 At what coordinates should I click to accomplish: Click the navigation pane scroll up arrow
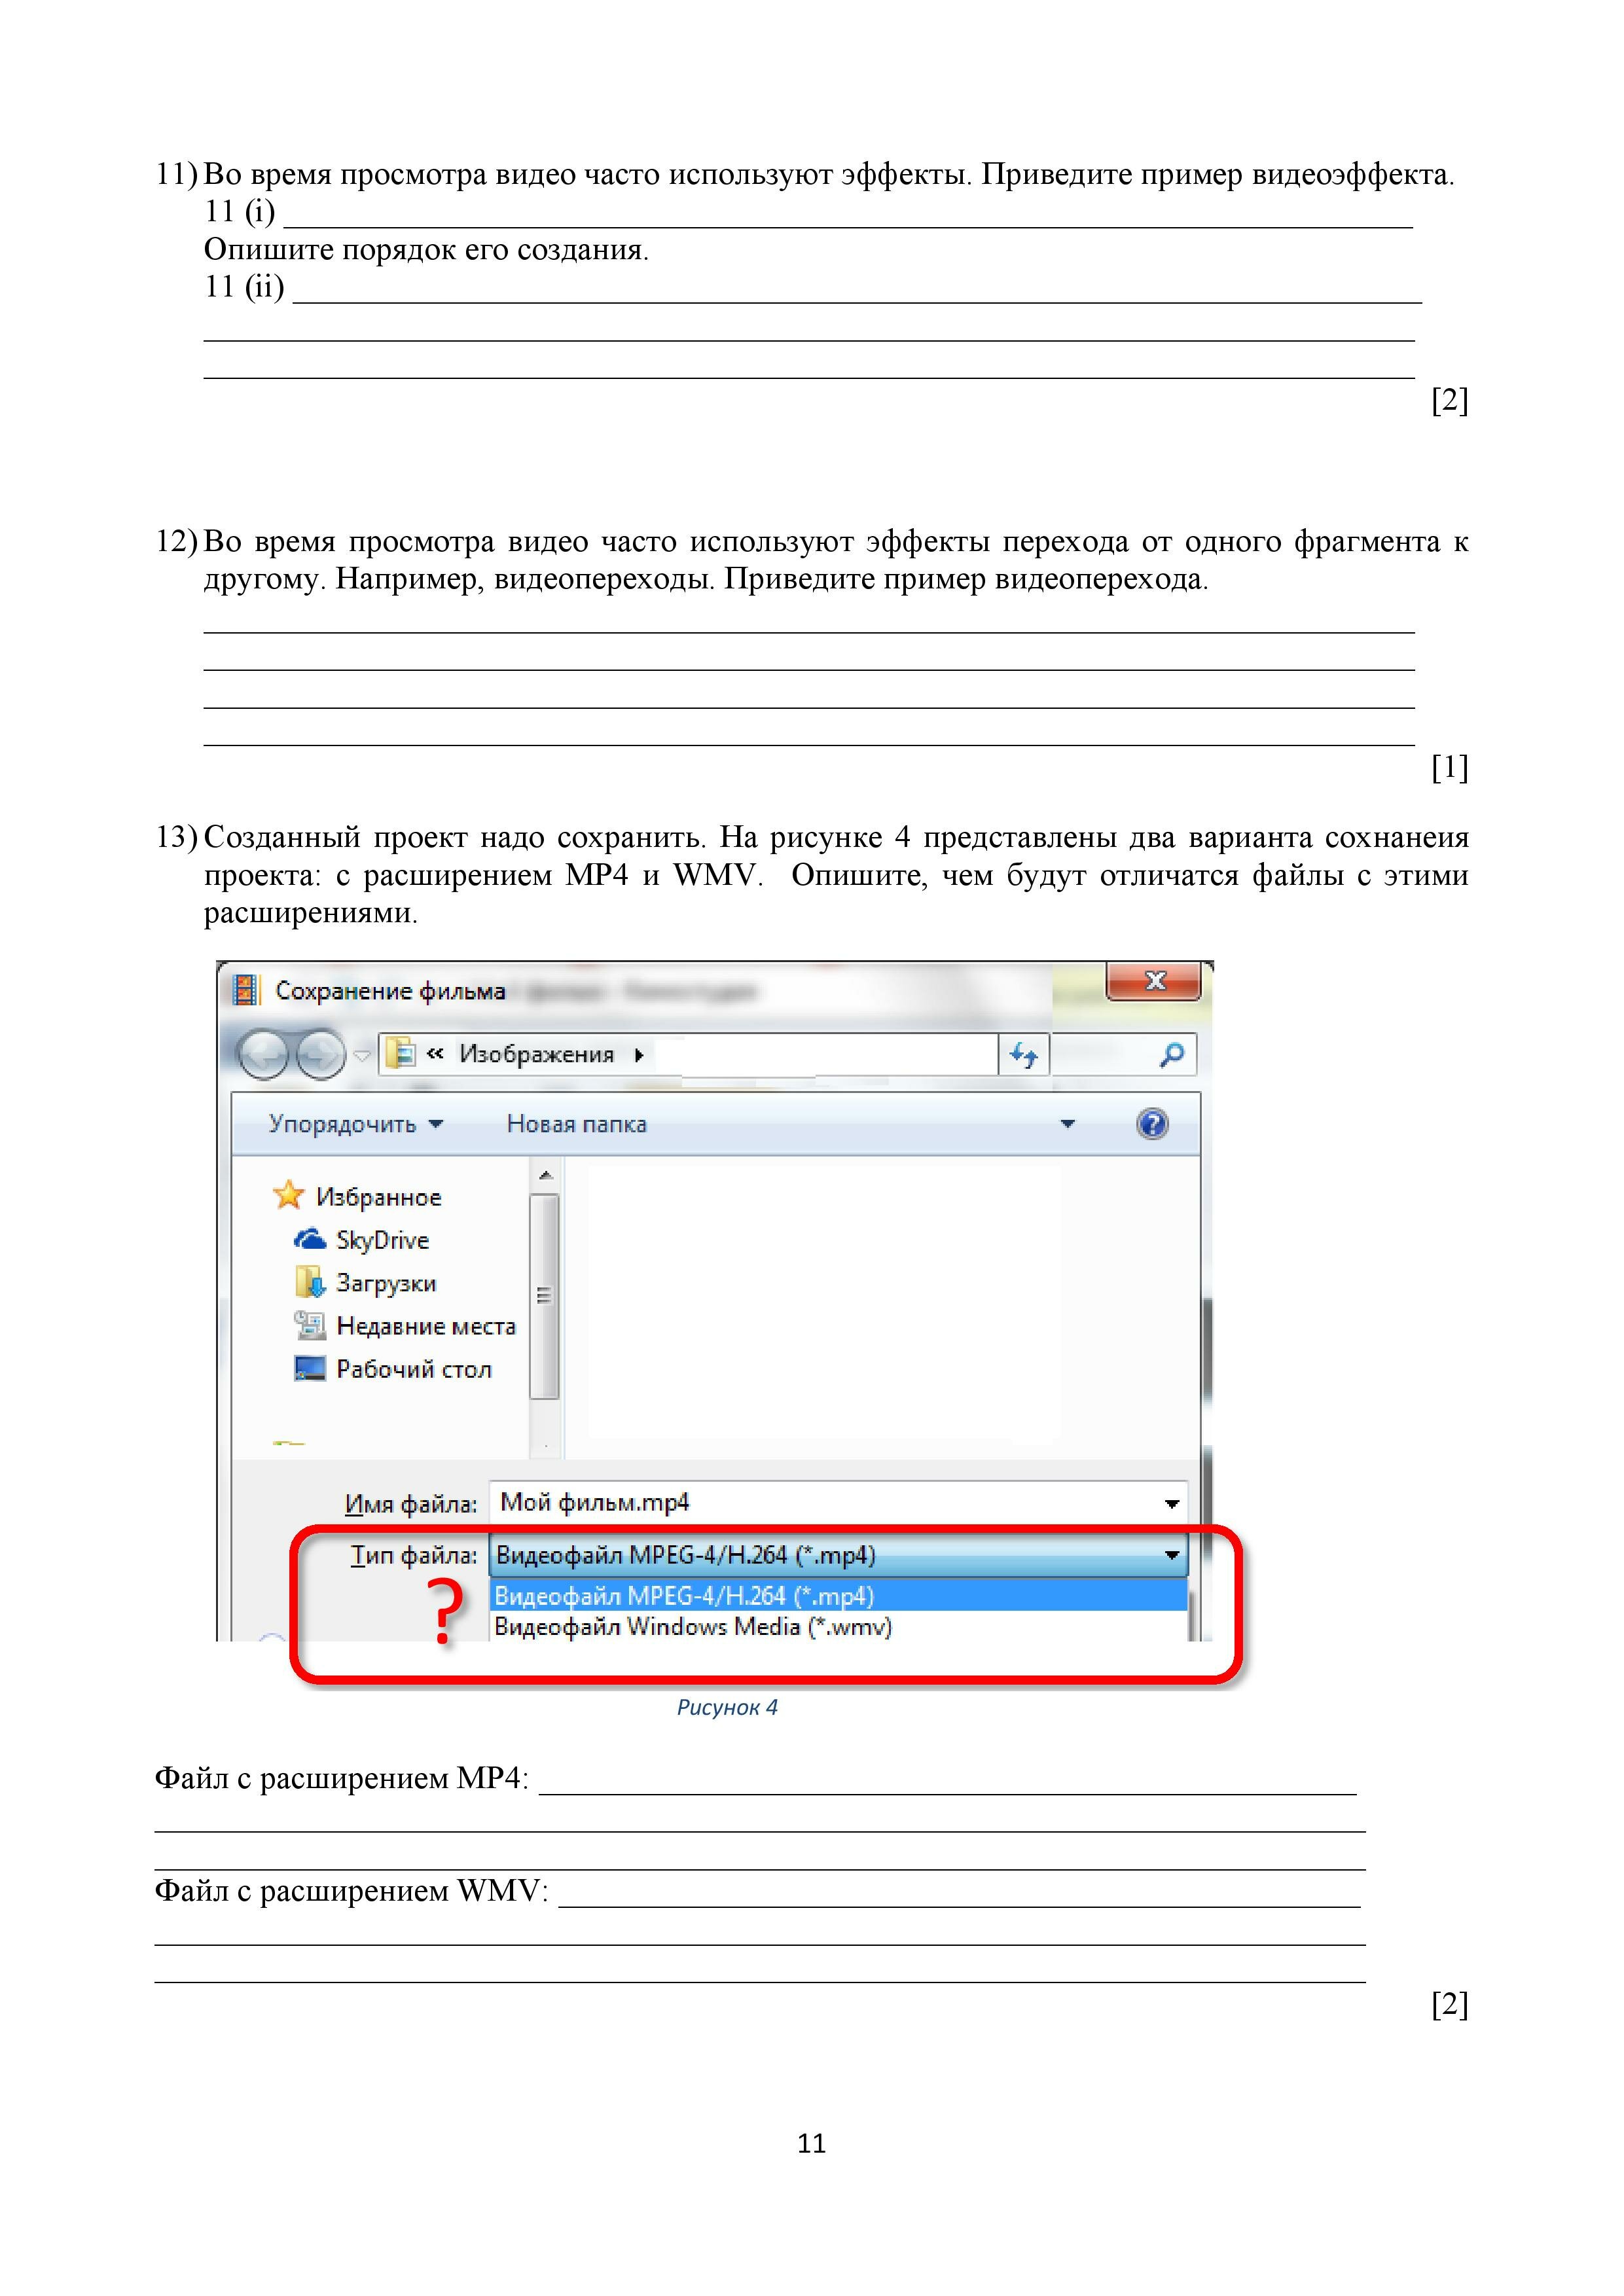point(545,1175)
